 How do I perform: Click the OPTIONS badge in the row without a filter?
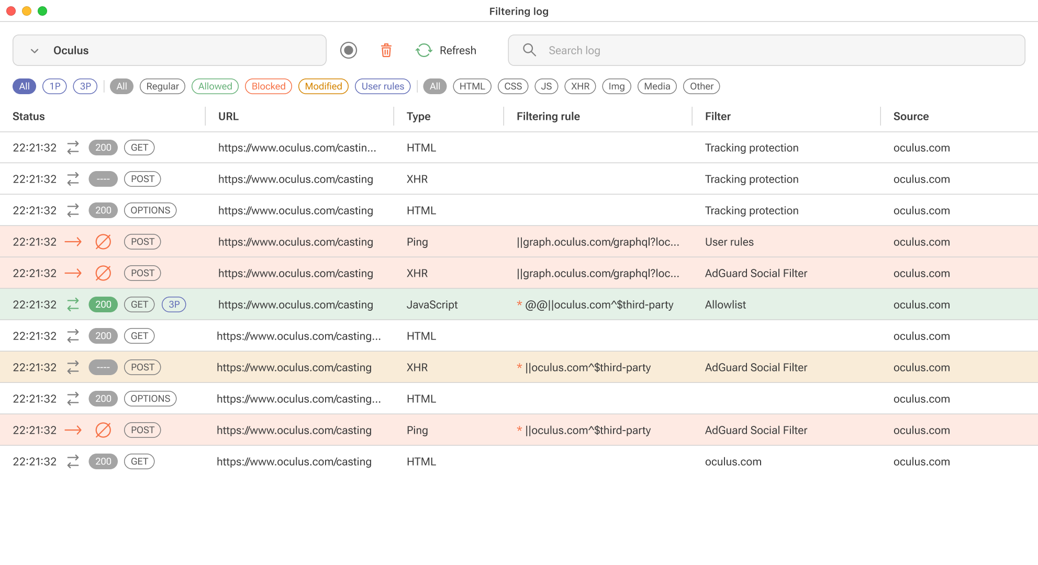coord(150,399)
